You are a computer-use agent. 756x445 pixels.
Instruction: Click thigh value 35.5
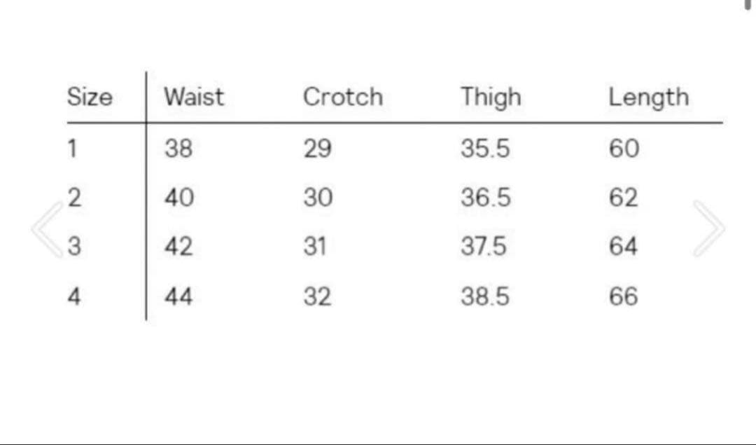tap(485, 149)
